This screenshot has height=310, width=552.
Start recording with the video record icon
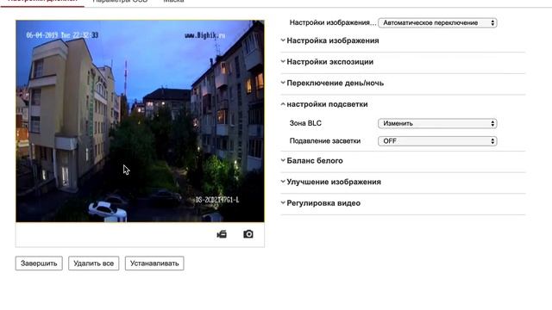coord(222,234)
